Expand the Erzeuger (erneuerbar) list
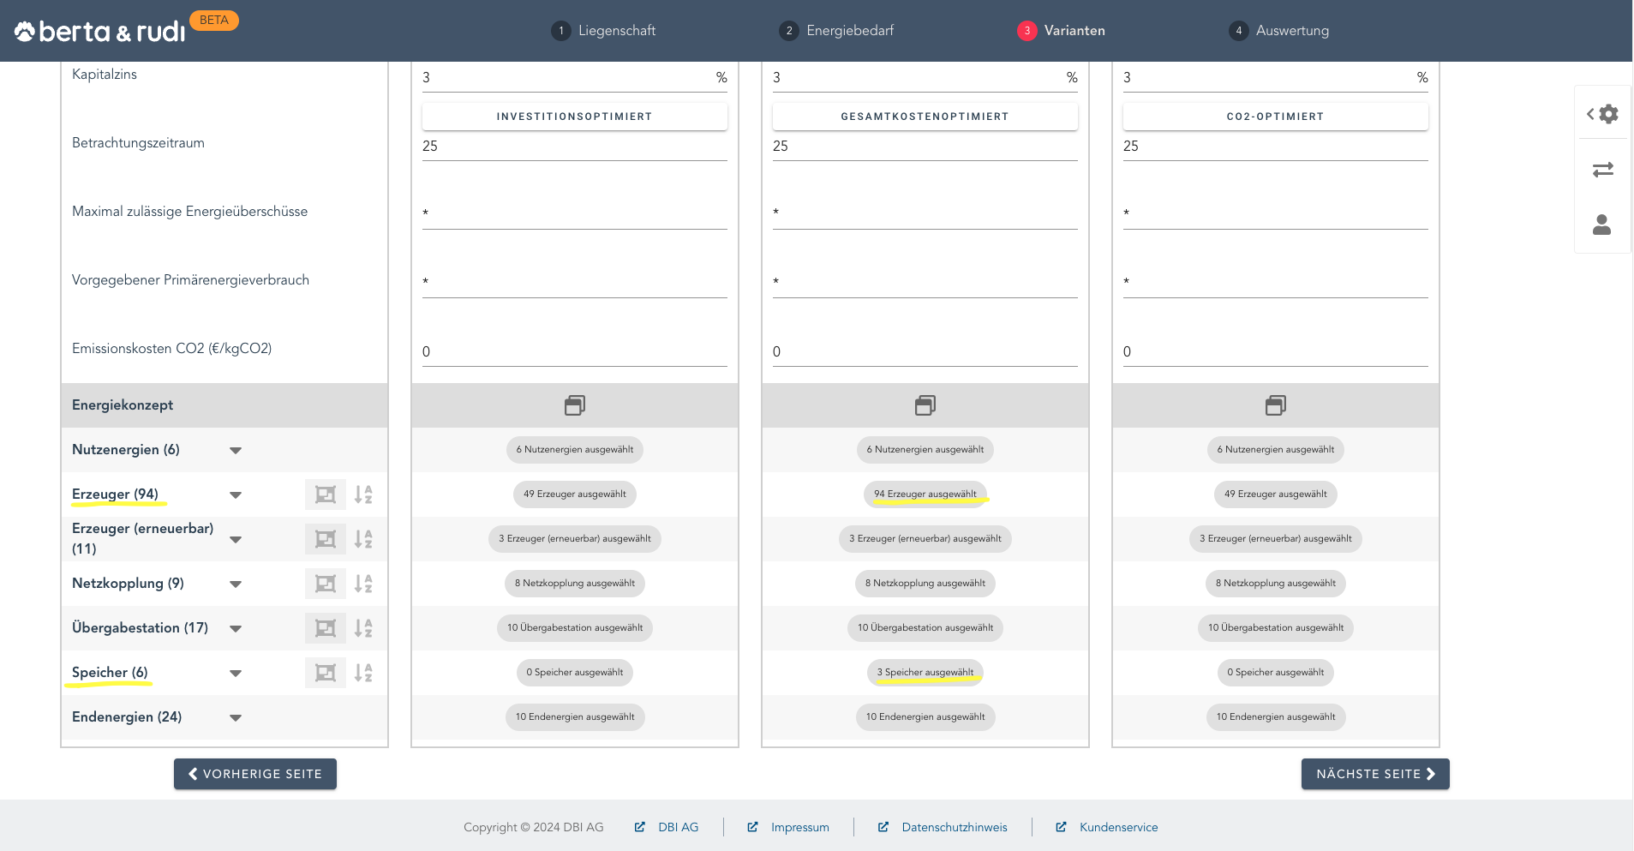Screen dimensions: 1634x851 [x=236, y=540]
